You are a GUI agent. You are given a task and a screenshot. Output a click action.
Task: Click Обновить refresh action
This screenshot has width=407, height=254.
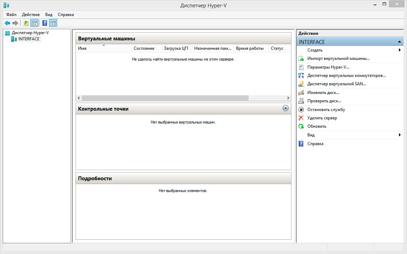pos(316,126)
